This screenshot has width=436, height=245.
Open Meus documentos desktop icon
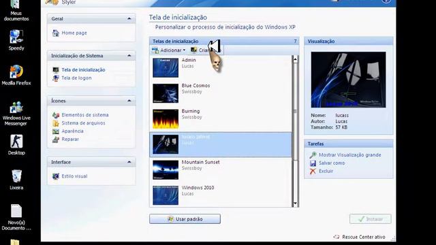point(16,11)
